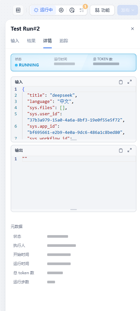Screen dimensions: 140x311
Task: Click the stop run icon
Action: [x=61, y=10]
